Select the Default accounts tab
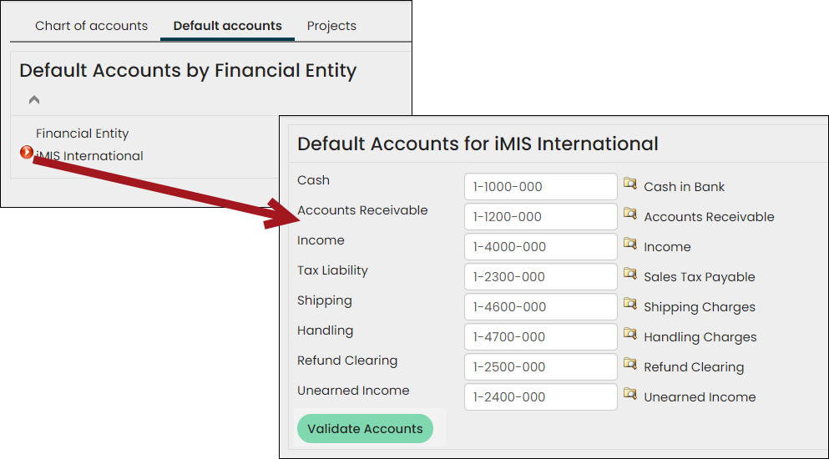The width and height of the screenshot is (829, 459). (x=227, y=26)
